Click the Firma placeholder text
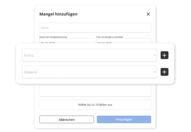Image resolution: width=191 pixels, height=132 pixels. [x=29, y=55]
